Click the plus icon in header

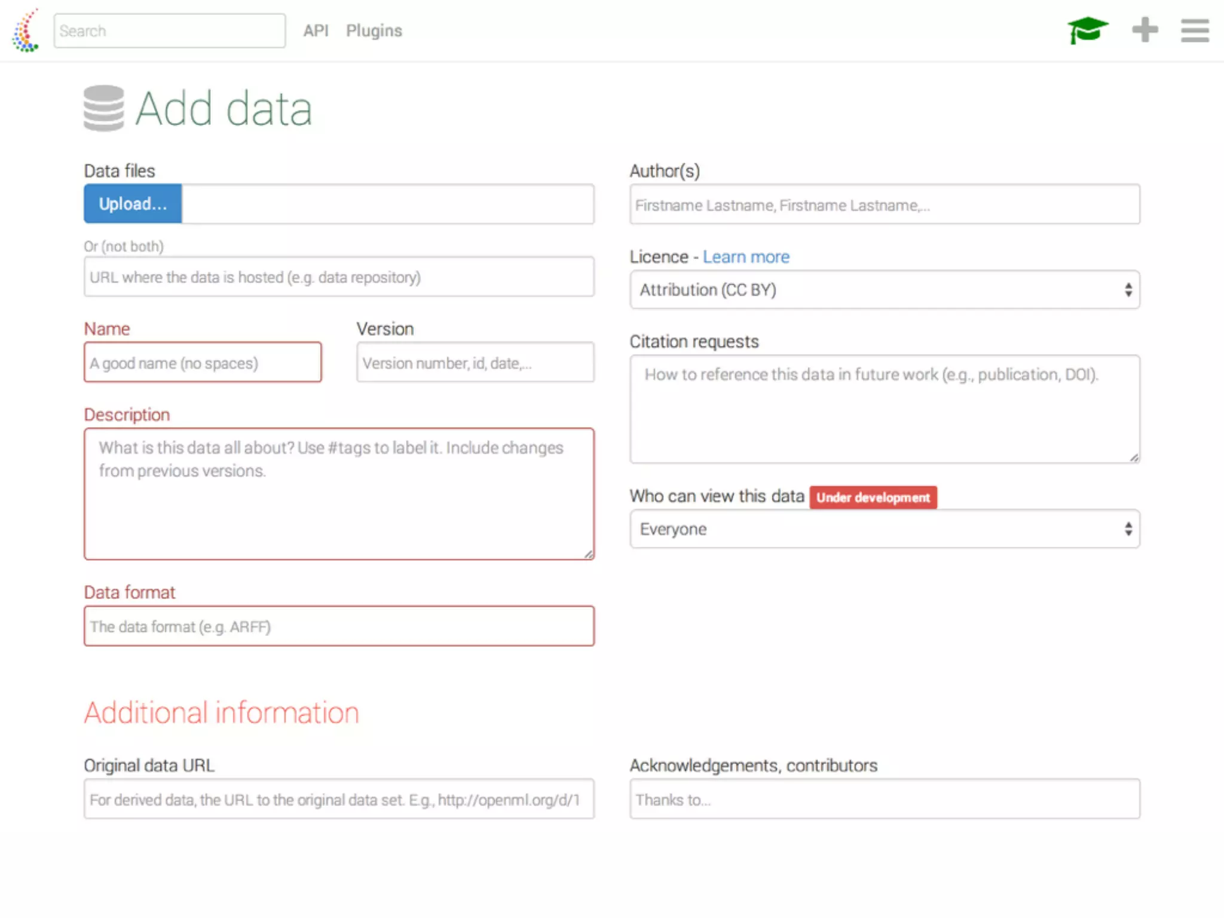1145,30
